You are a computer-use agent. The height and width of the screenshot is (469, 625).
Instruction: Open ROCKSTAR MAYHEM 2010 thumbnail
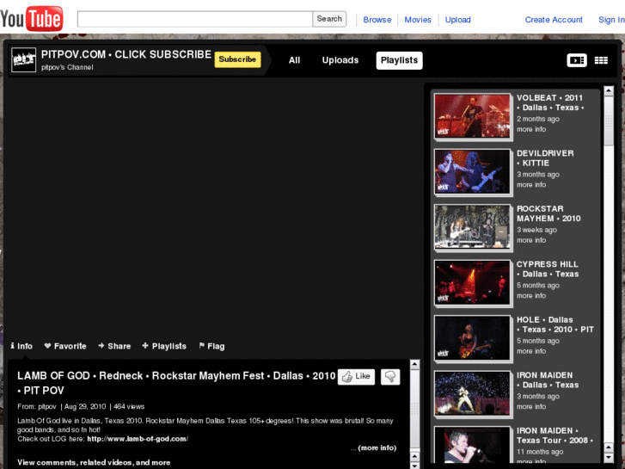[x=472, y=226]
